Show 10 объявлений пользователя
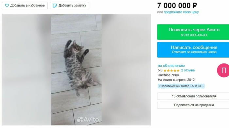 193,96
